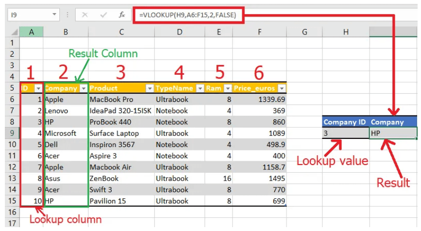
Task: Select column E header
Action: (219, 32)
